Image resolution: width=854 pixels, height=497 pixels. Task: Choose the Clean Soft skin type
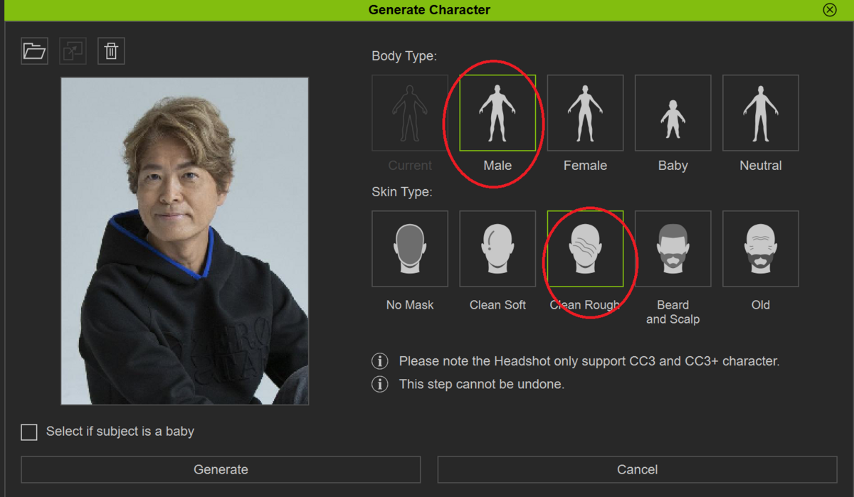point(497,248)
